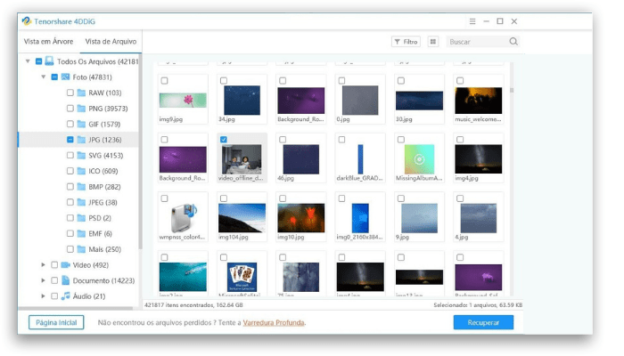Viewport: 624px width, 356px height.
Task: Click the search magnifier icon
Action: click(x=513, y=41)
